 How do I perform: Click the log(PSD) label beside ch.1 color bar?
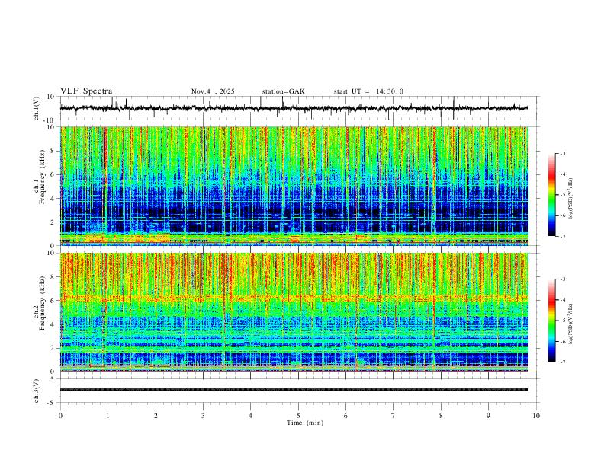pyautogui.click(x=570, y=199)
